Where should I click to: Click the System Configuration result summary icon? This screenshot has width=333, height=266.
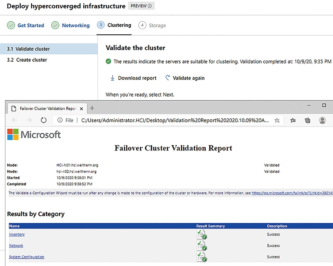[x=202, y=257]
